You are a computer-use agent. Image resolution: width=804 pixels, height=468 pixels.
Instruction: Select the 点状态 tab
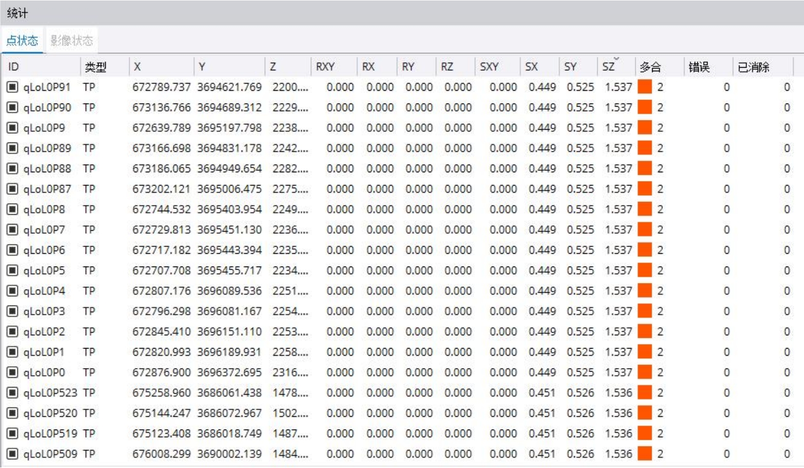click(22, 40)
